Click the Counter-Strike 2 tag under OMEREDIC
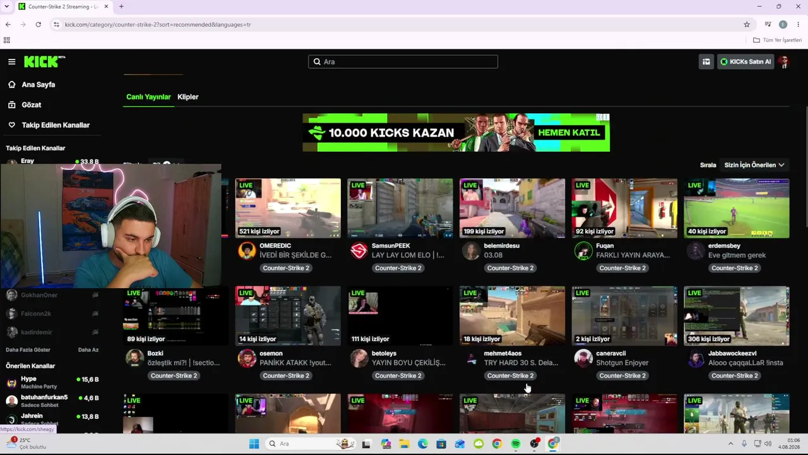808x455 pixels. (286, 268)
